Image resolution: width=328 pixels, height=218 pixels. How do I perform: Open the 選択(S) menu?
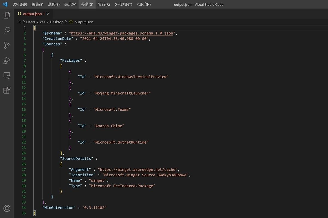point(54,4)
